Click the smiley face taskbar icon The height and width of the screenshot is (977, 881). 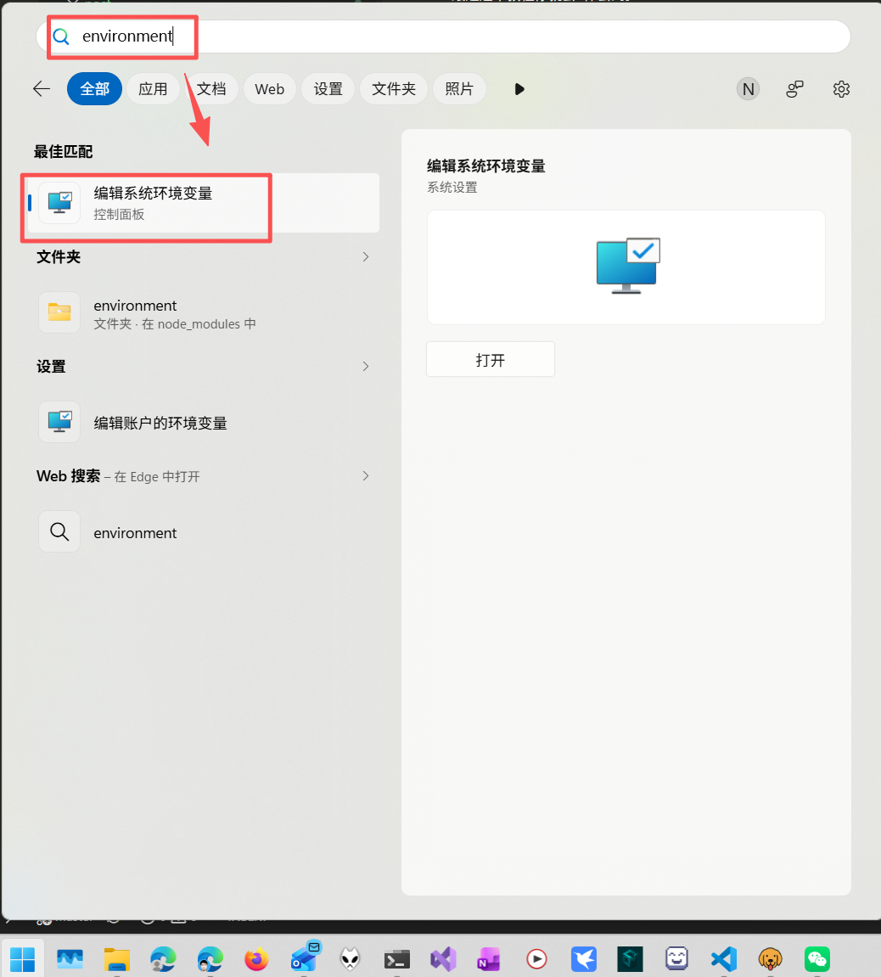pyautogui.click(x=676, y=959)
